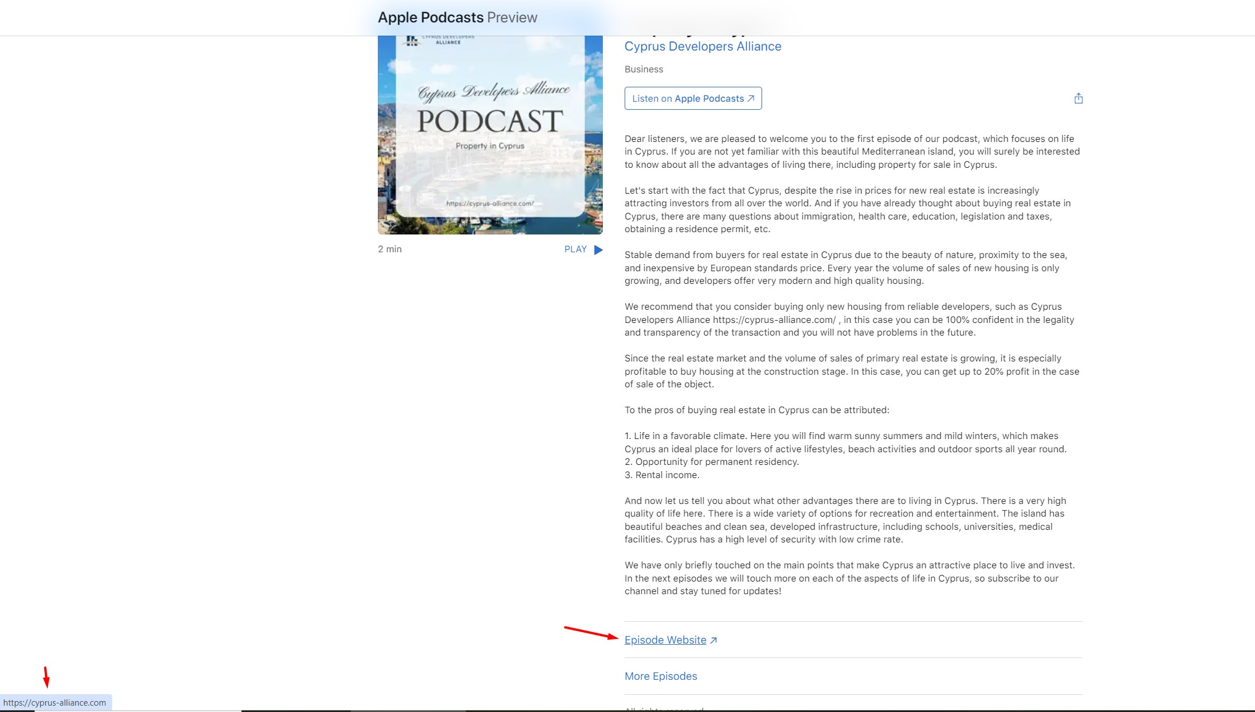
Task: Open the Cyprus Developers Alliance channel page
Action: (702, 46)
